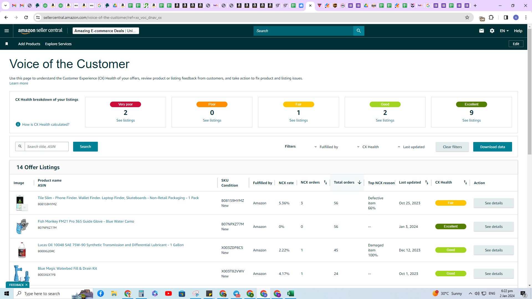Close the FEEDBACK tab with its X
This screenshot has height=299, width=532.
pyautogui.click(x=27, y=285)
